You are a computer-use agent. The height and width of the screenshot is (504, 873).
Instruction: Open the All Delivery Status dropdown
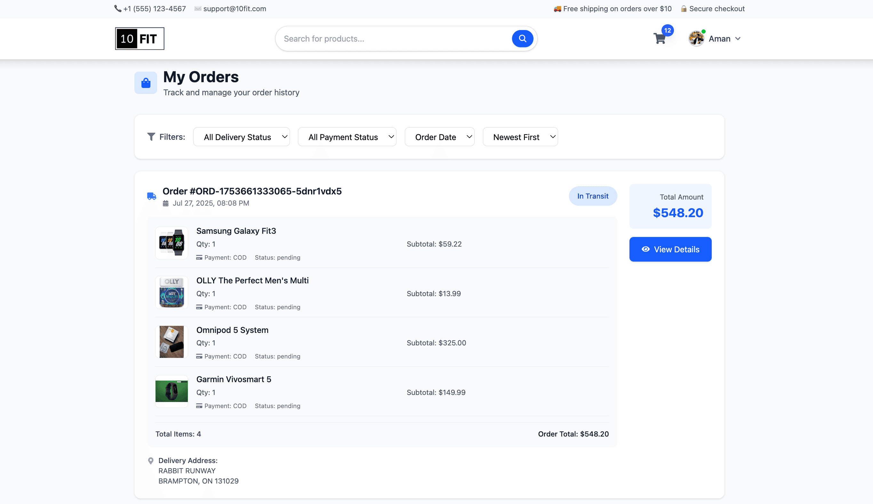tap(241, 137)
